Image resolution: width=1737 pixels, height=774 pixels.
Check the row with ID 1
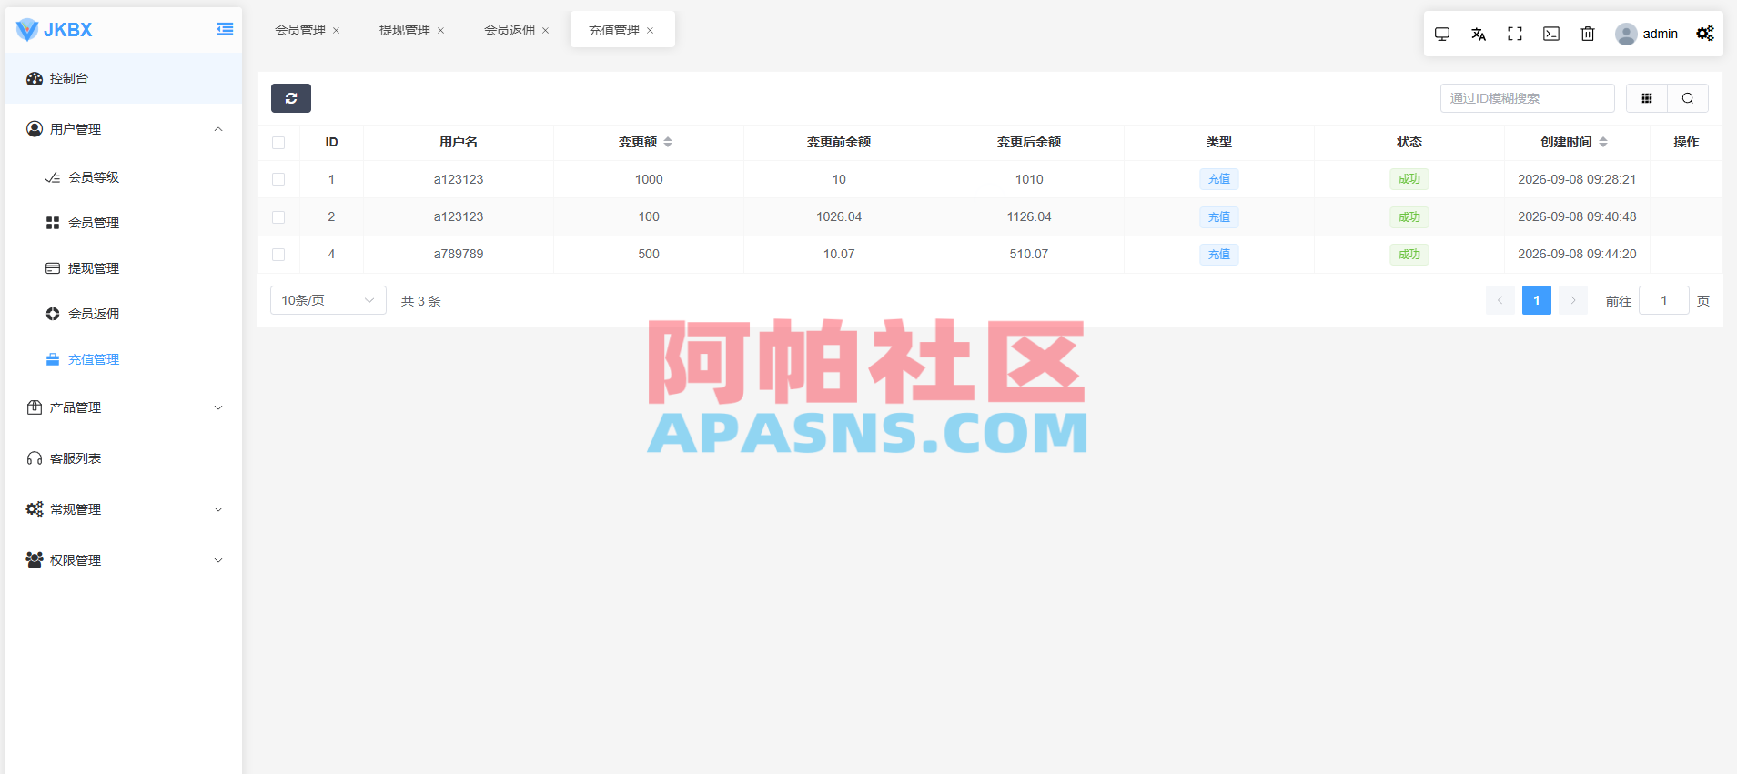tap(278, 180)
